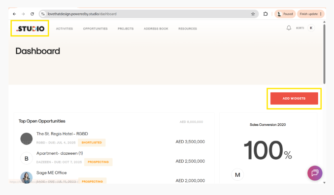Open the Resources menu
The width and height of the screenshot is (334, 195).
[188, 28]
